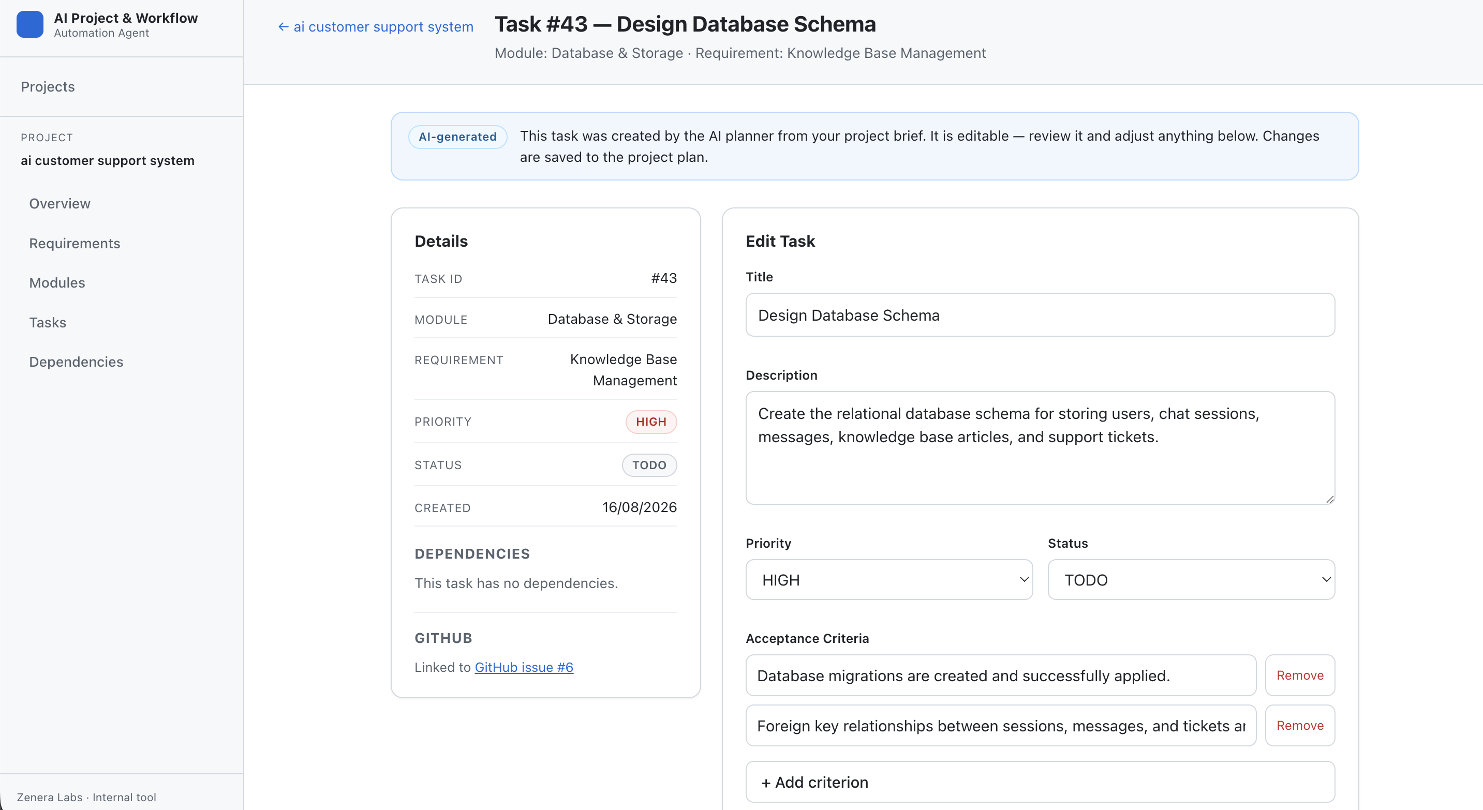
Task: Click the HIGH priority badge in Details
Action: pyautogui.click(x=651, y=422)
